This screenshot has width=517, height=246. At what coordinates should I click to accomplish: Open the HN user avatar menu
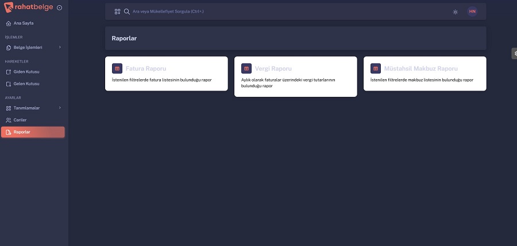(472, 11)
